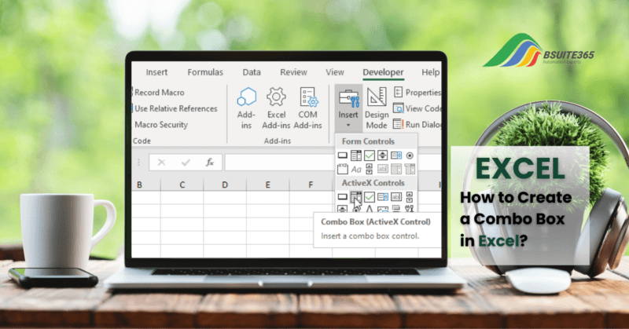Click Record Macro
The width and height of the screenshot is (629, 329).
pos(160,93)
